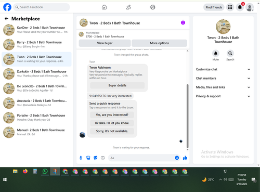Screen dimensions: 260x192
Task: Click the weather widget showing 25°C
Action: coord(208,180)
